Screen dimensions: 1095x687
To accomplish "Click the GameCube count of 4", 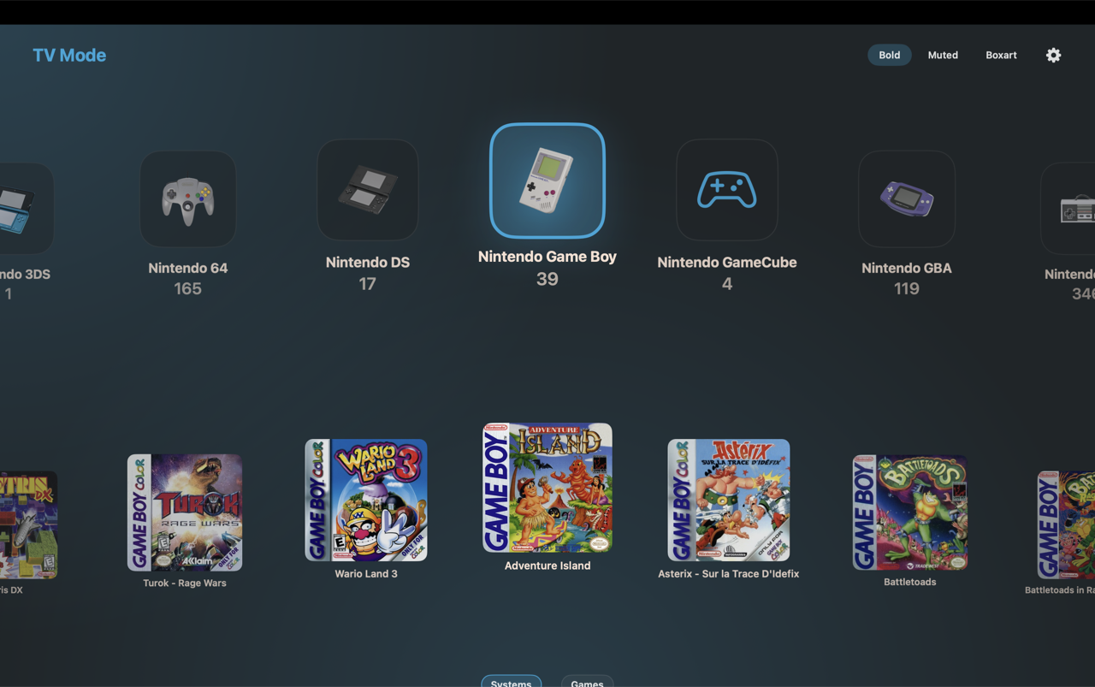I will (727, 284).
